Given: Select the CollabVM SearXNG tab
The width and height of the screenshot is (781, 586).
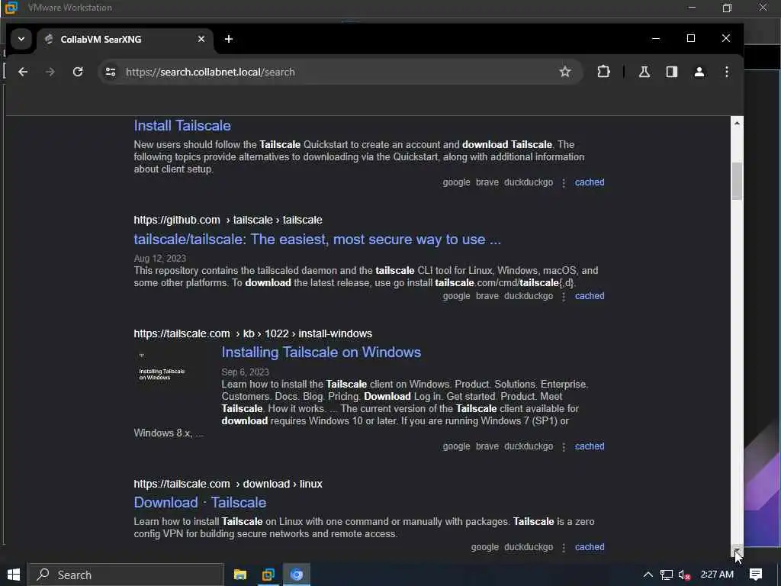Looking at the screenshot, I should click(126, 39).
